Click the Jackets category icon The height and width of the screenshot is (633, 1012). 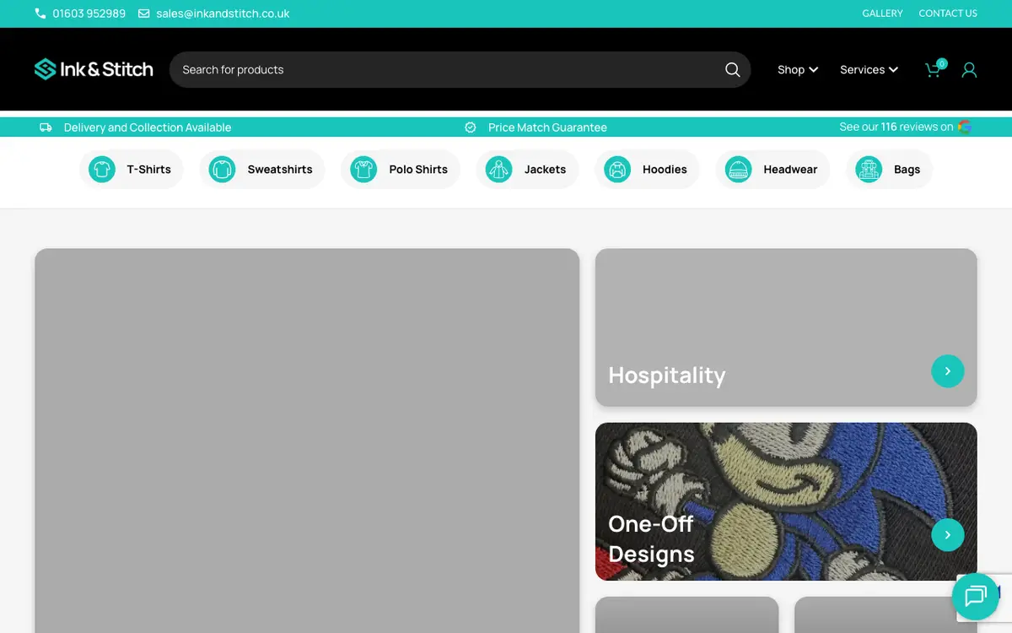[x=498, y=170]
